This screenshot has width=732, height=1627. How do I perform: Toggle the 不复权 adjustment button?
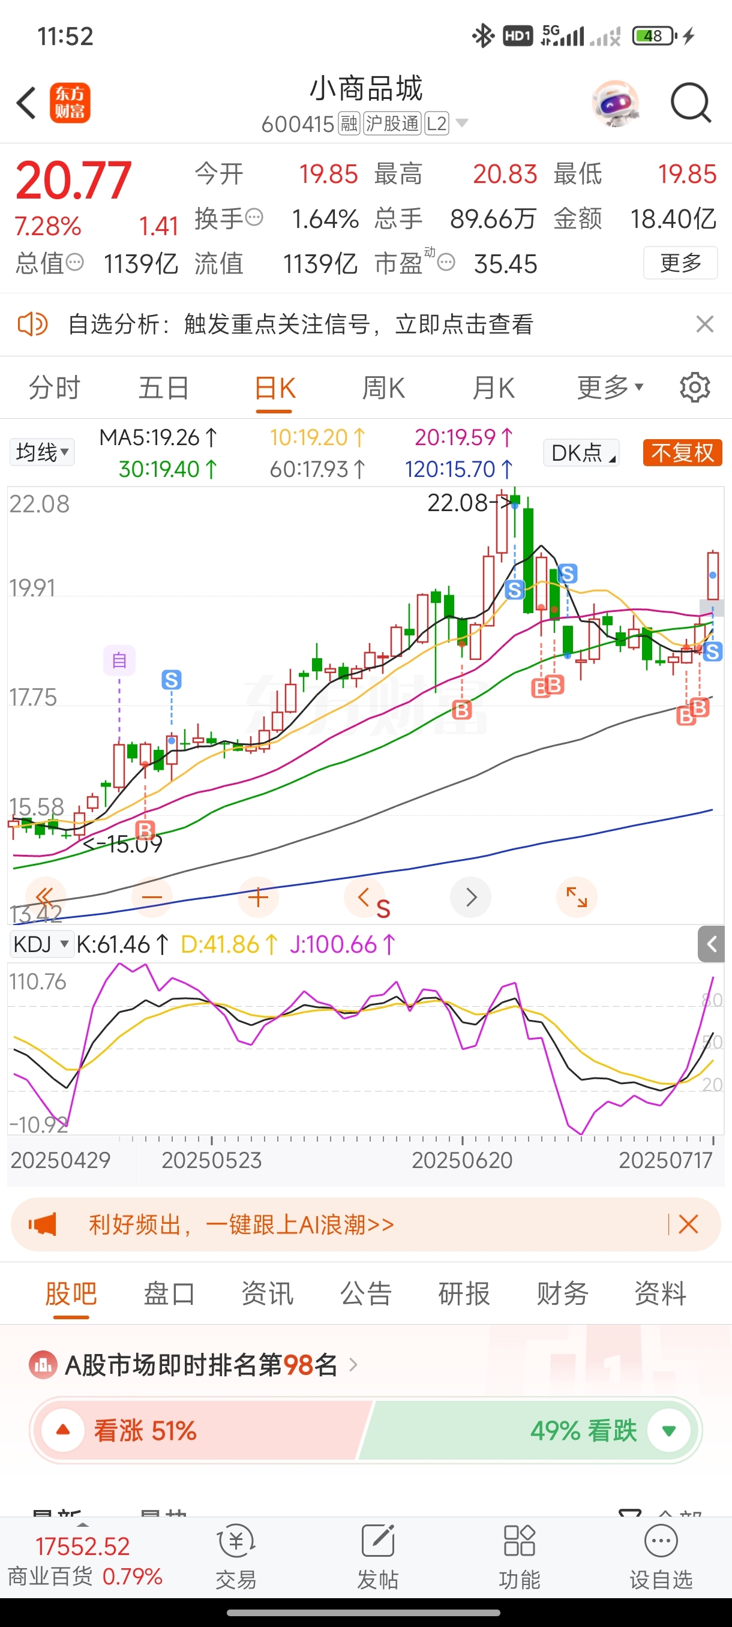pos(682,452)
